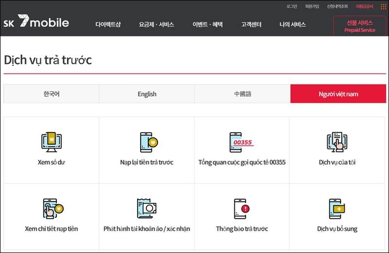The image size is (389, 253).
Task: Click the 로그인 login link
Action: pos(292,7)
